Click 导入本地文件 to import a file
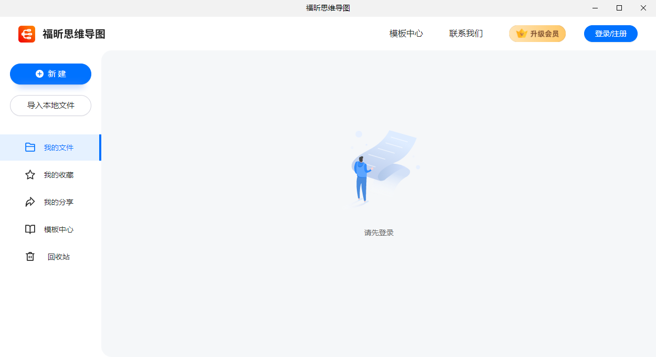Image resolution: width=656 pixels, height=357 pixels. point(50,106)
